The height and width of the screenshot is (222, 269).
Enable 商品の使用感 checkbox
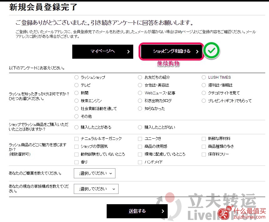[x=140, y=147]
